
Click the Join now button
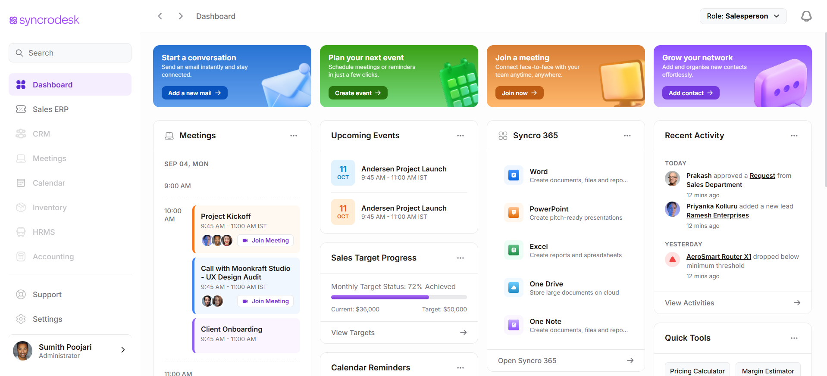(519, 93)
